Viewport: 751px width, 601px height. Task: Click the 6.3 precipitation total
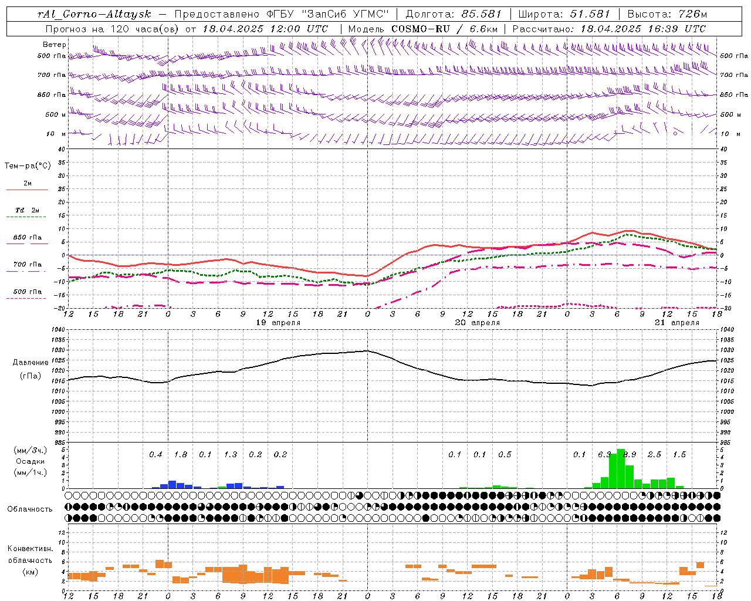pos(604,454)
